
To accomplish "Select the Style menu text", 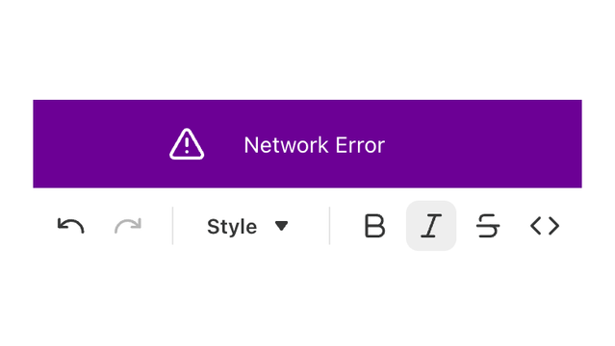I will pos(232,227).
